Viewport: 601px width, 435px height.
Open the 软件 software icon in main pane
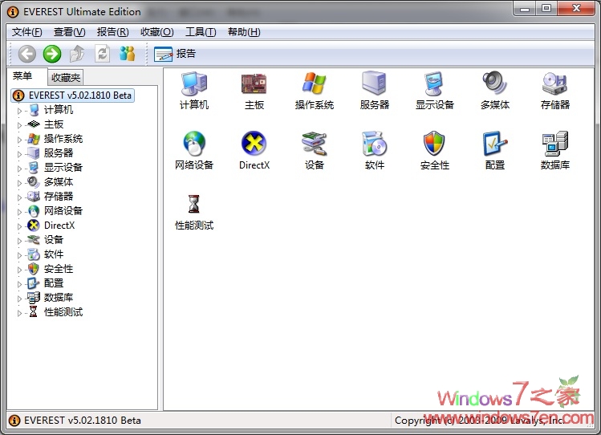click(x=374, y=144)
